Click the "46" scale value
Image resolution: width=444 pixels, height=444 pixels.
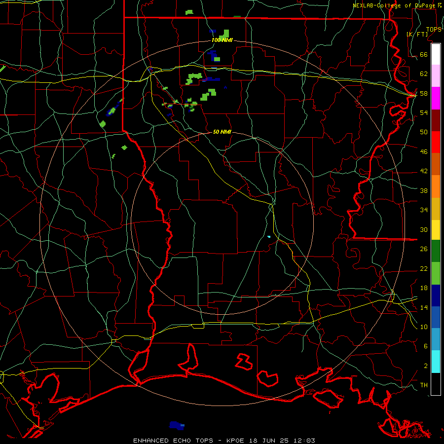(424, 152)
